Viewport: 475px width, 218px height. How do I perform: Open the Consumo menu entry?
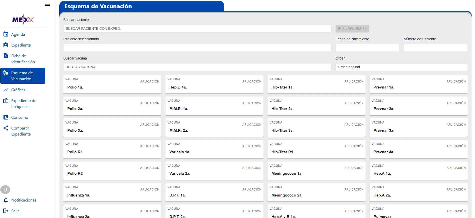point(20,117)
